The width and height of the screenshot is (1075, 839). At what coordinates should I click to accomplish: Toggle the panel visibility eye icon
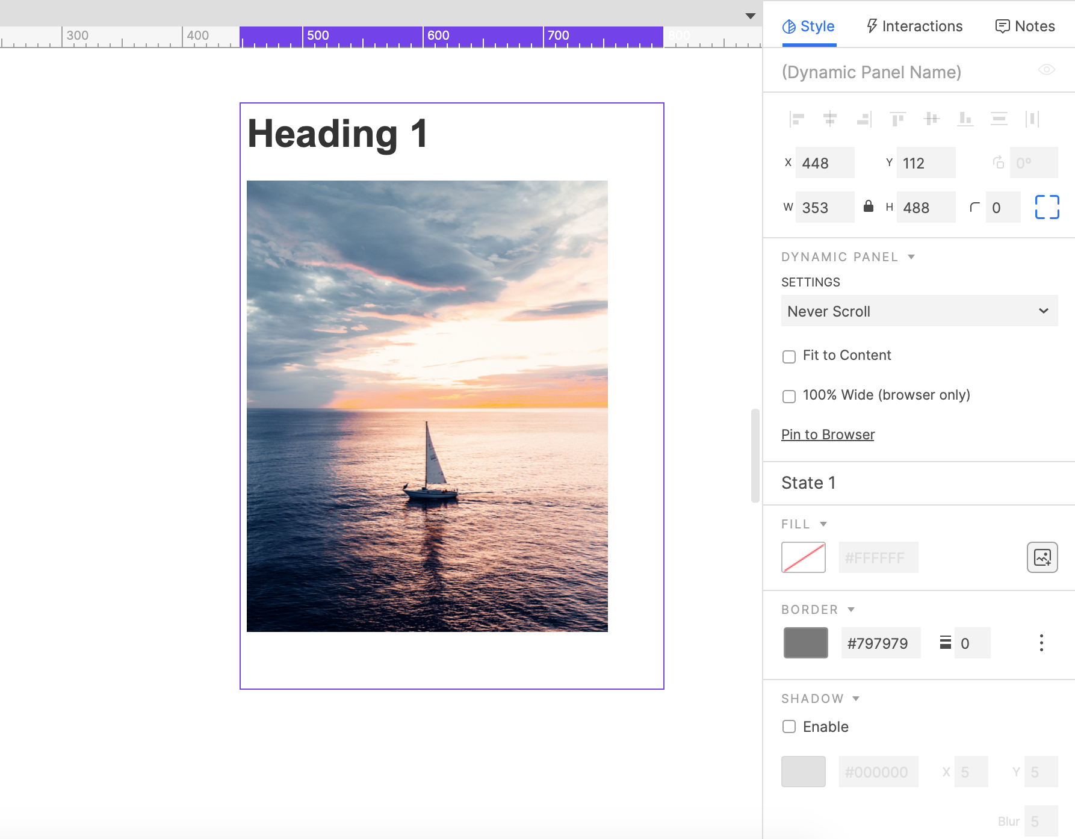coord(1047,70)
